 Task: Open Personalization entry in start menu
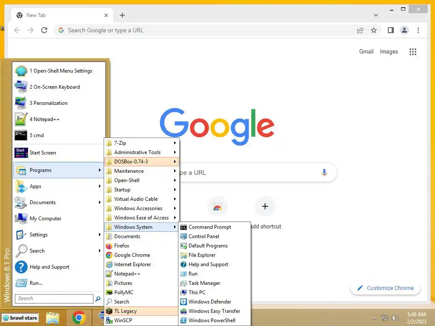pos(59,103)
